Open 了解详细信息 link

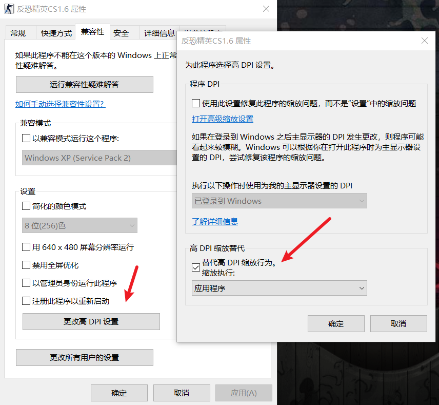[x=215, y=221]
